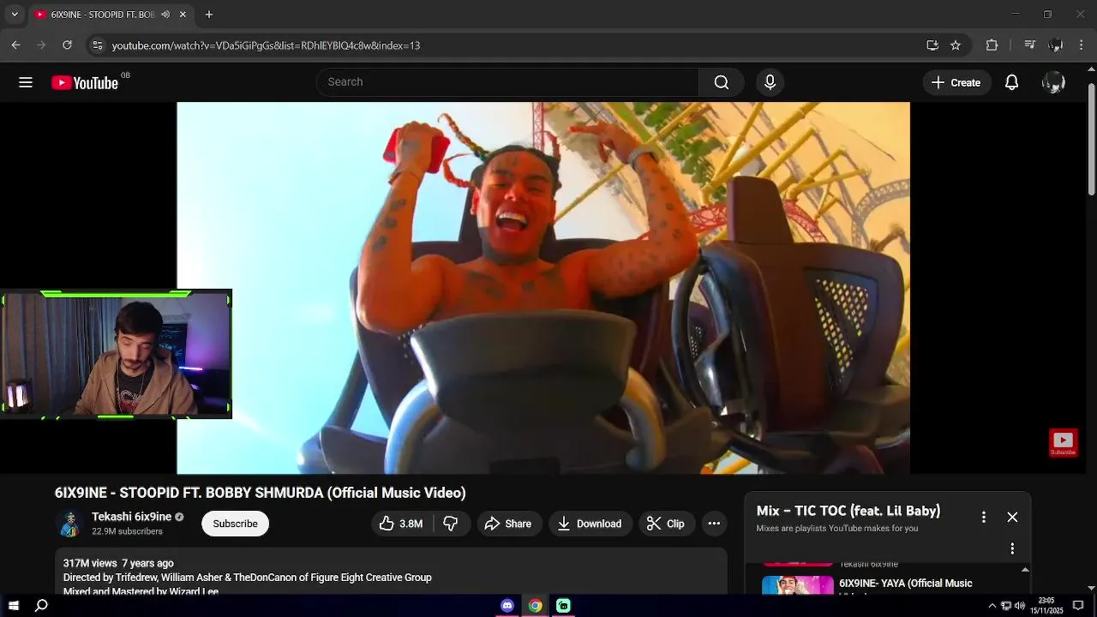Click the YAYA video thumbnail in the playlist
This screenshot has width=1097, height=617.
click(x=798, y=585)
